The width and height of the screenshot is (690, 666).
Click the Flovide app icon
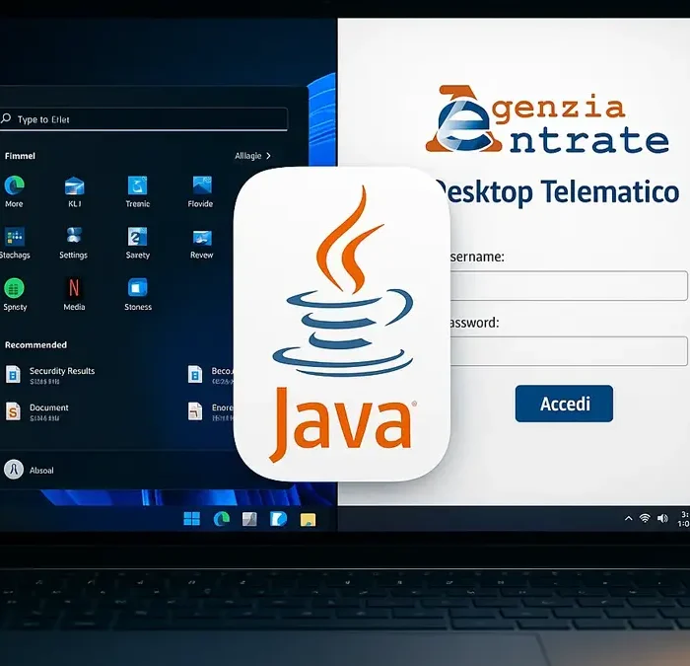(x=201, y=185)
